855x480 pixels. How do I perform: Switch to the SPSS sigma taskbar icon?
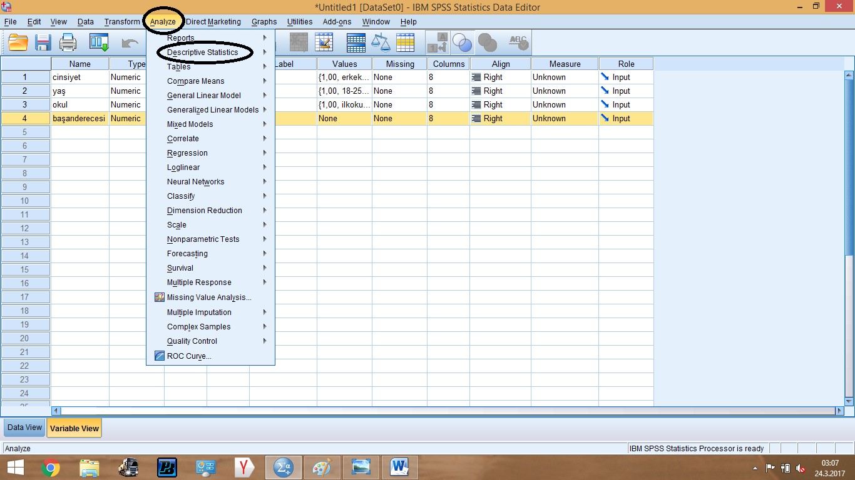pos(284,467)
